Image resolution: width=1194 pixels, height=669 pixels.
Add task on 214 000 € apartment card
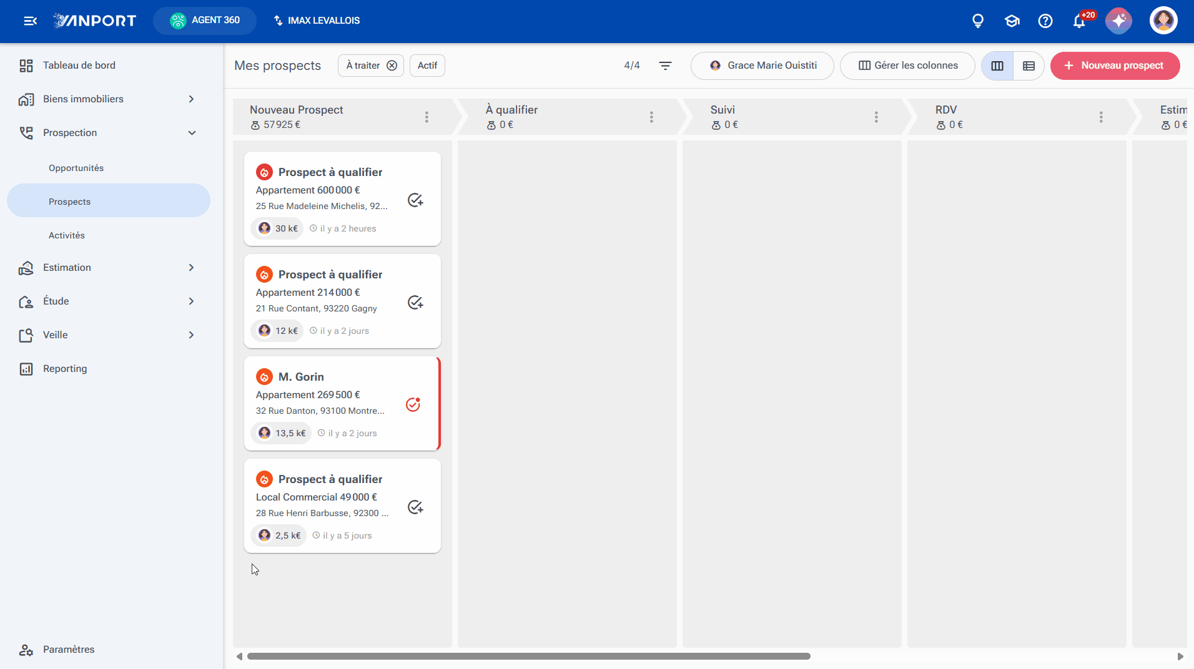pos(415,302)
